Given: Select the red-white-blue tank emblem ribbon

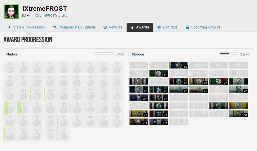Looking at the screenshot, I should [159, 106].
